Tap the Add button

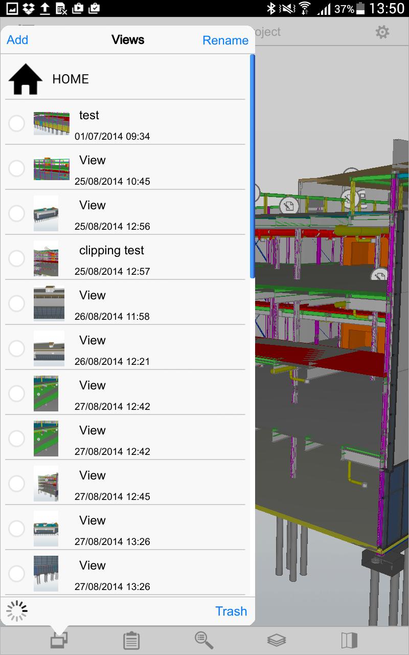click(x=17, y=39)
